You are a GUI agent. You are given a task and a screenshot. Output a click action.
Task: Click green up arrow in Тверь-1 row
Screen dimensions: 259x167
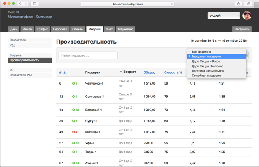click(74, 152)
